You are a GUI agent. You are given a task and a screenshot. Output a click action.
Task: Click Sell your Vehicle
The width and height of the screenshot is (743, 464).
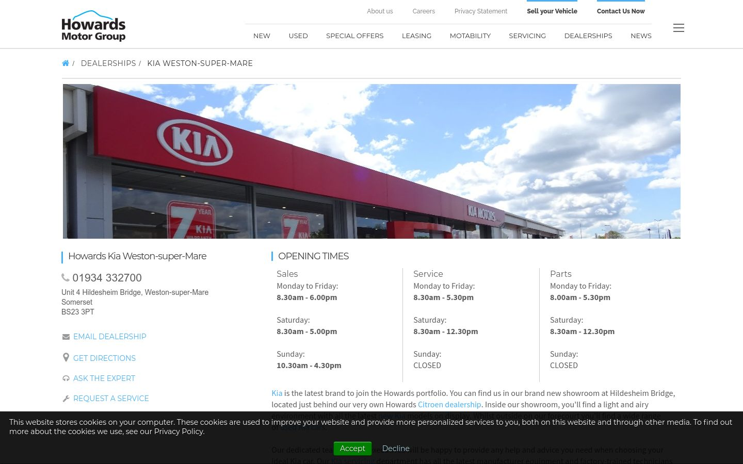pyautogui.click(x=552, y=11)
